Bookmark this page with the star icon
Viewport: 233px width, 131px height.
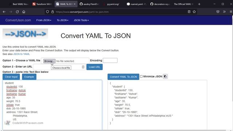(x=194, y=12)
